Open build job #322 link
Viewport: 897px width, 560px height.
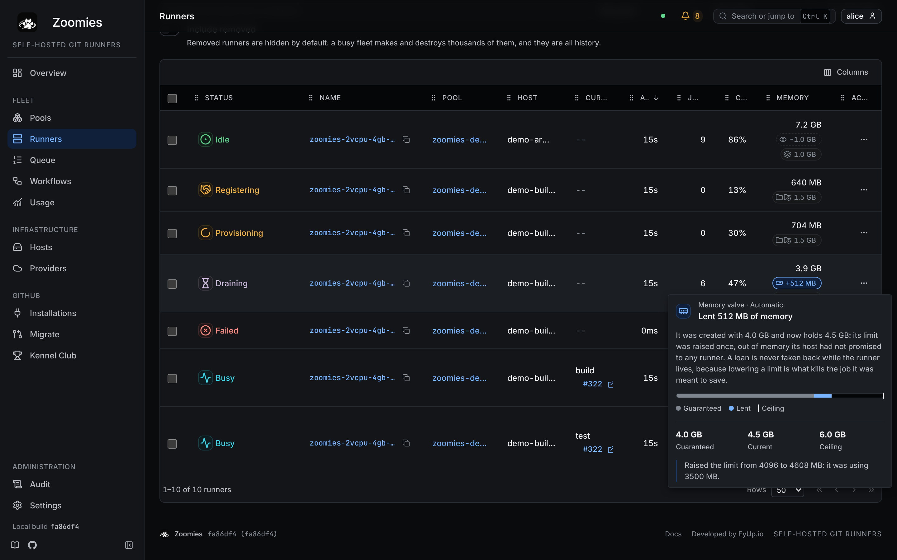[592, 384]
